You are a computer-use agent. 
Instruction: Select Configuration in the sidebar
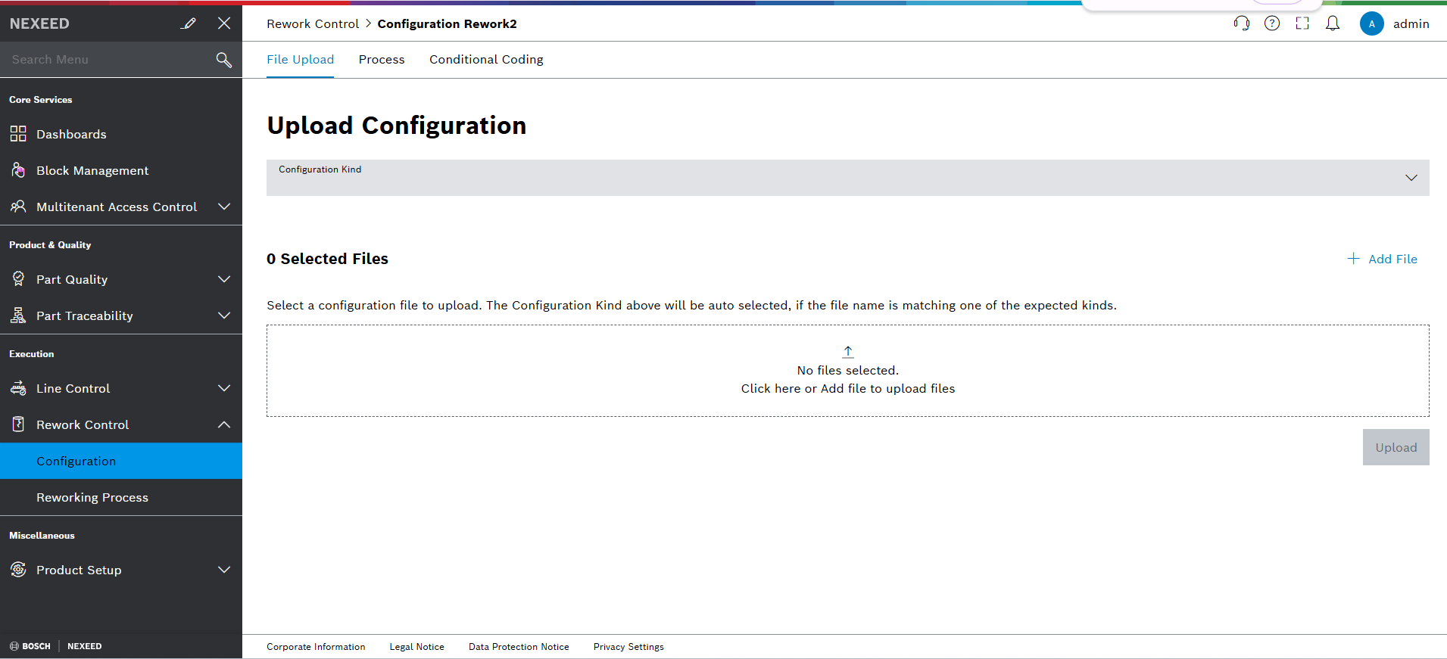point(121,461)
